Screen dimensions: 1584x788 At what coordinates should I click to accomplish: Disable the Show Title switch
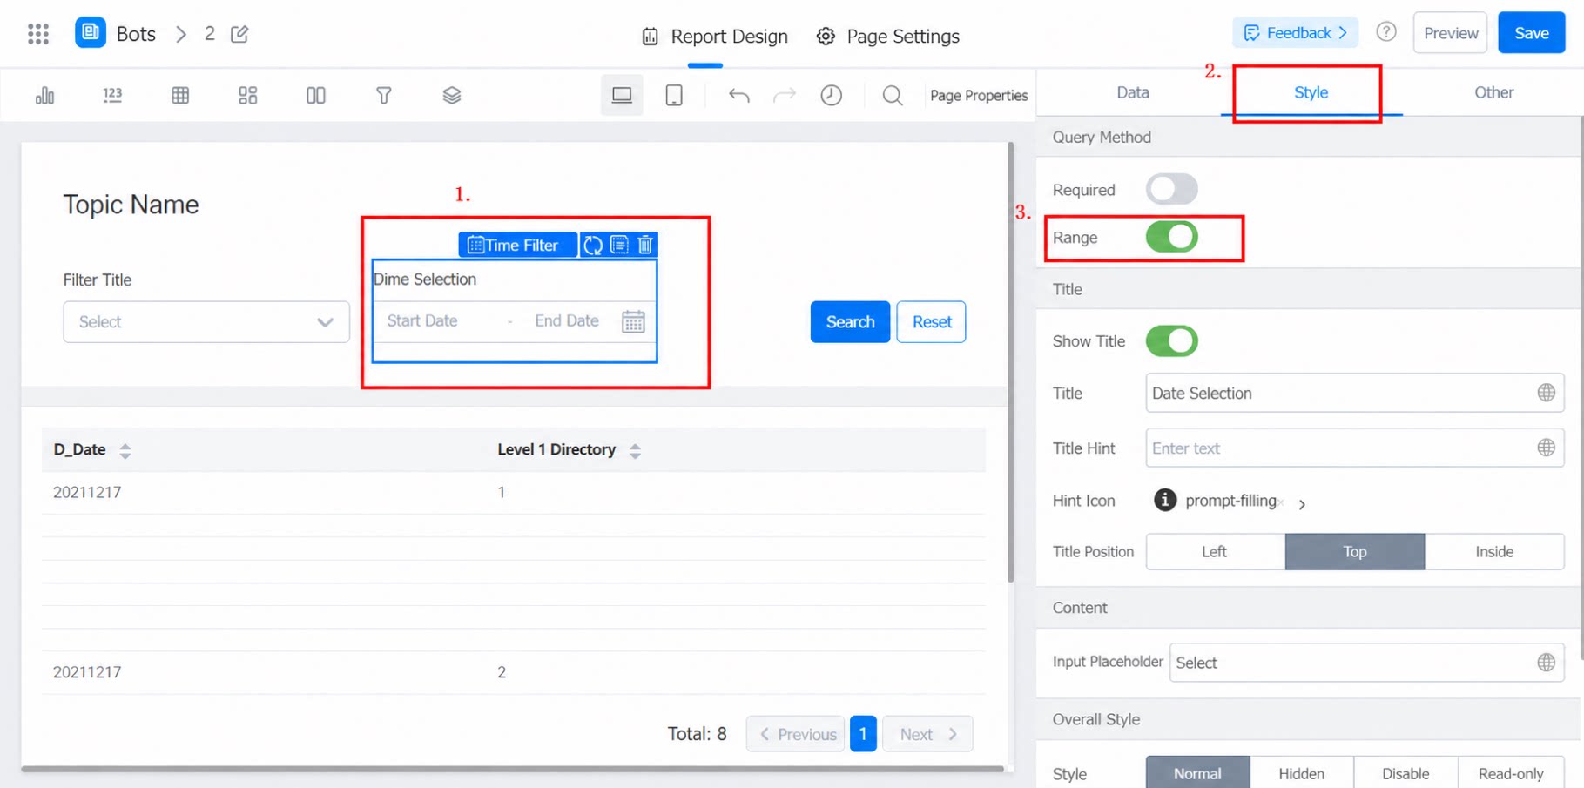tap(1171, 340)
